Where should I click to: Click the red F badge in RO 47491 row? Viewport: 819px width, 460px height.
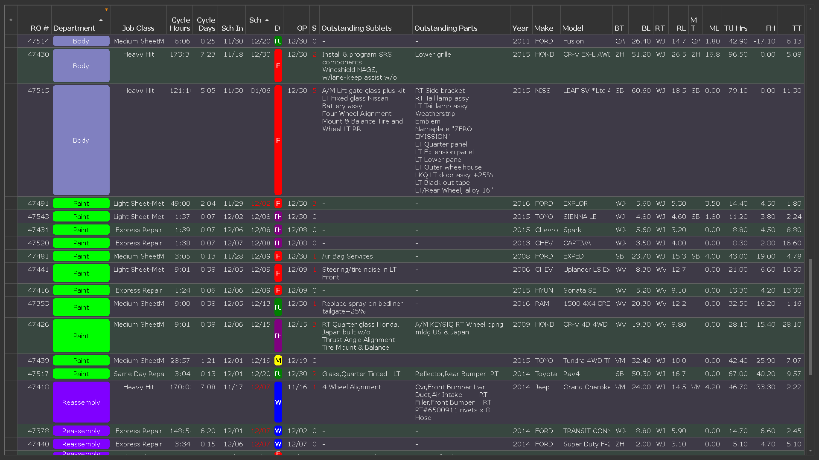tap(278, 204)
